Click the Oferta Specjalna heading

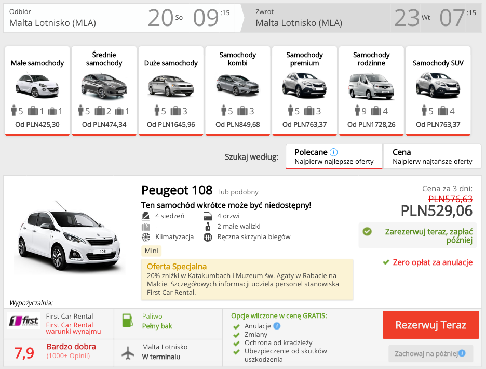pyautogui.click(x=177, y=267)
